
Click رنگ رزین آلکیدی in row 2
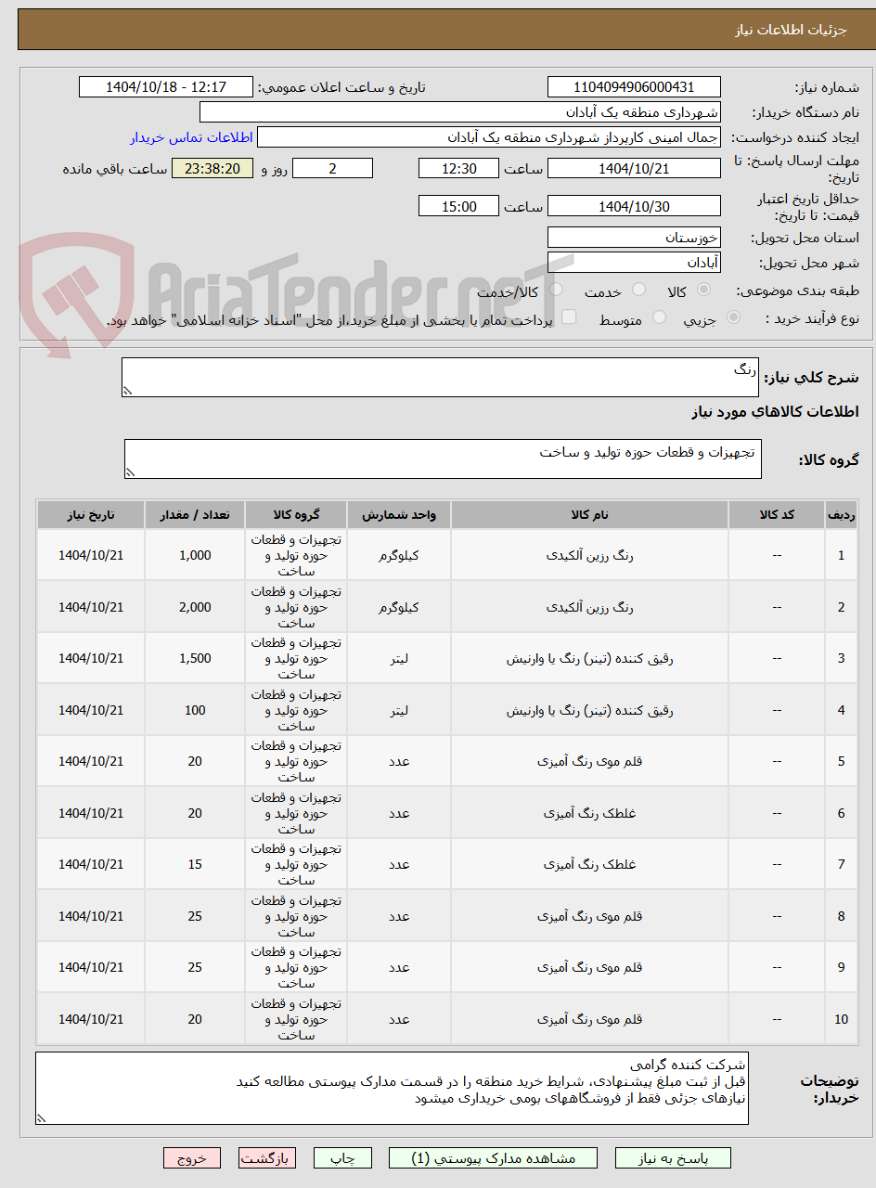click(x=590, y=607)
